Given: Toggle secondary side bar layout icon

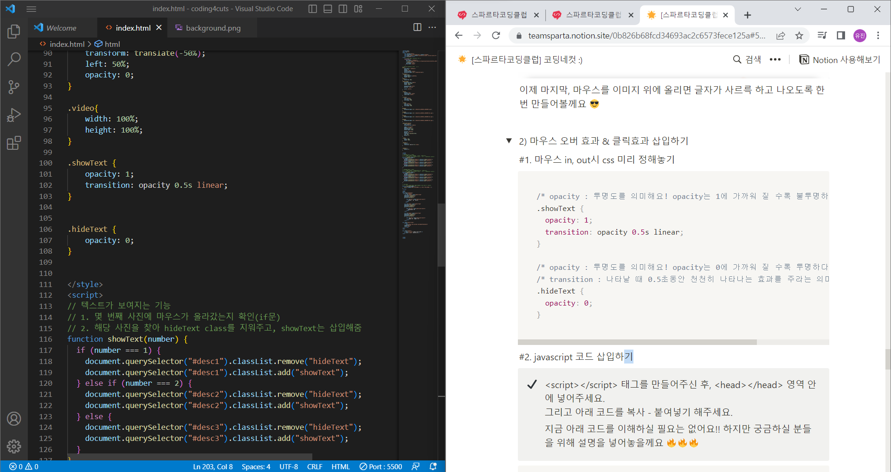Looking at the screenshot, I should coord(343,9).
